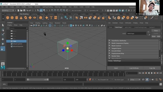This screenshot has width=163, height=92.
Task: Click the MEL command line input
Action: [x=45, y=84]
